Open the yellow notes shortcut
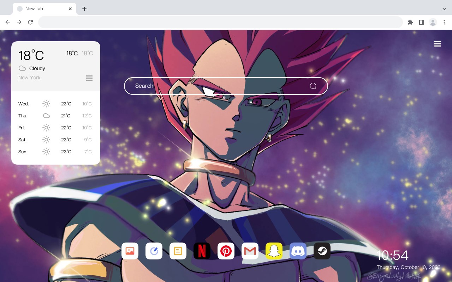The image size is (452, 282). (178, 251)
